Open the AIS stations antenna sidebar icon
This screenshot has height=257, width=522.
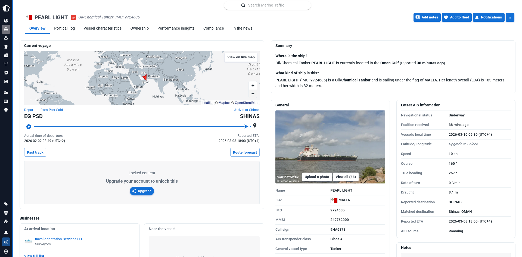(x=6, y=64)
